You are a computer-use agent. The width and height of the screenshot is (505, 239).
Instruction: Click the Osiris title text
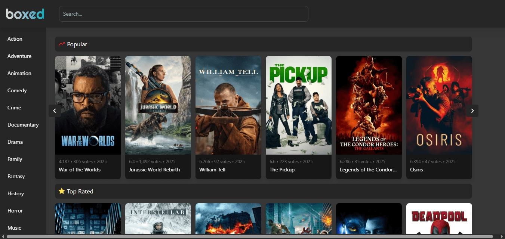point(416,170)
